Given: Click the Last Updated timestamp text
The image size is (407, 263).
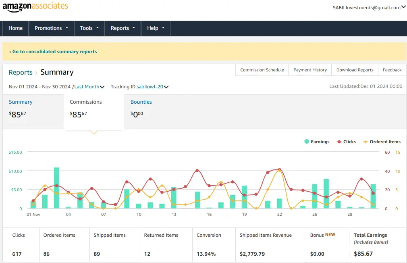Looking at the screenshot, I should 366,86.
